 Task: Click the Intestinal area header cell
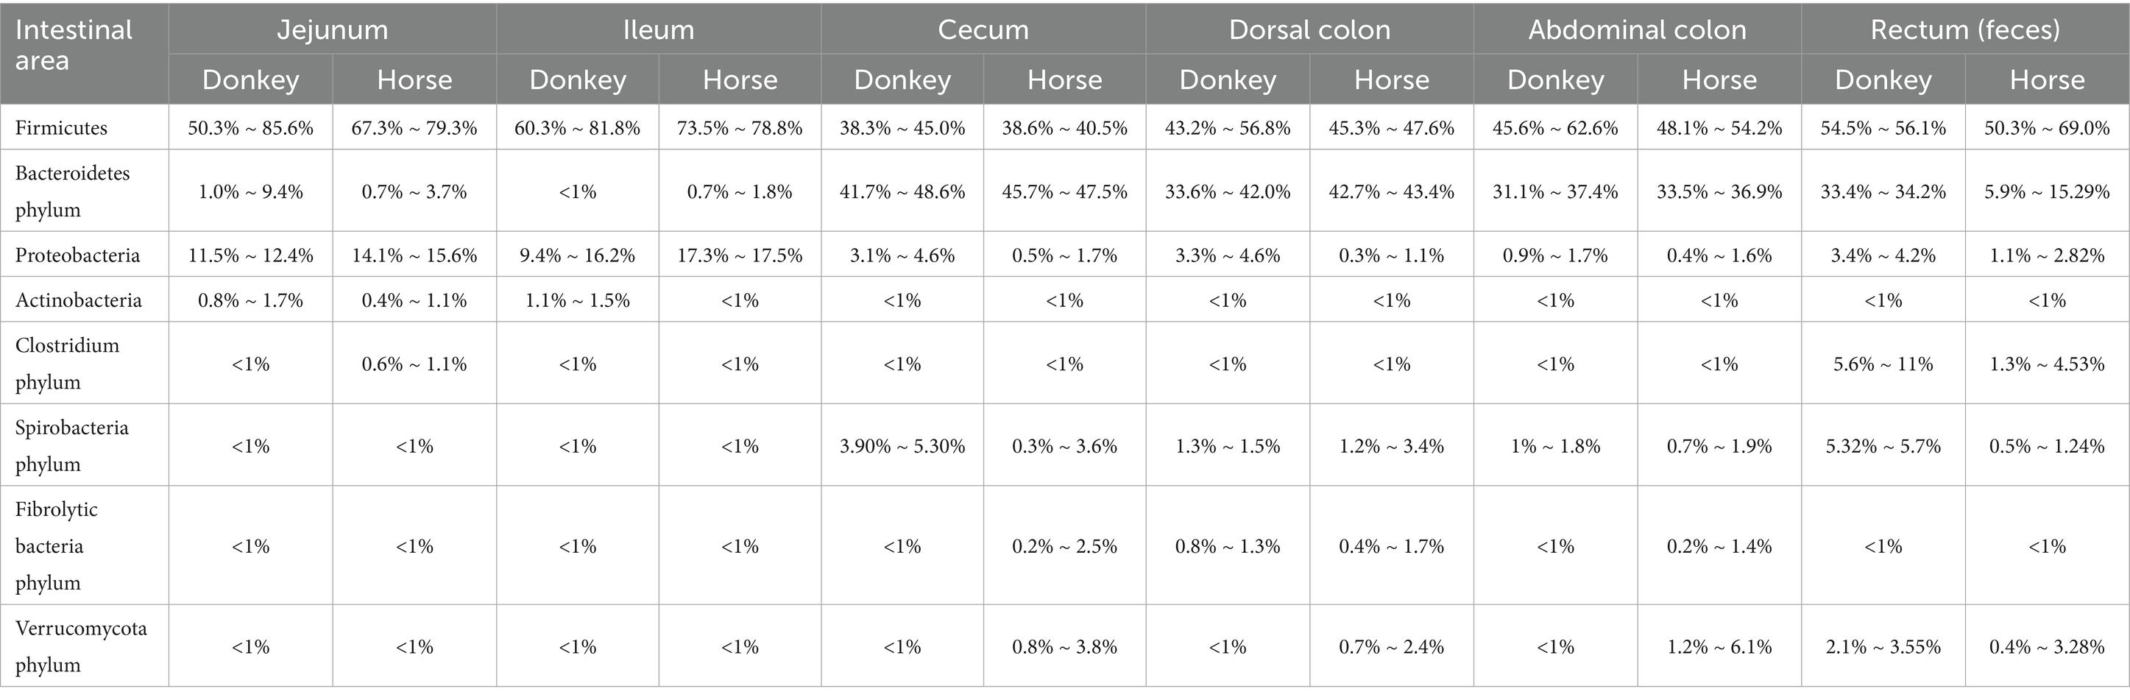point(74,46)
